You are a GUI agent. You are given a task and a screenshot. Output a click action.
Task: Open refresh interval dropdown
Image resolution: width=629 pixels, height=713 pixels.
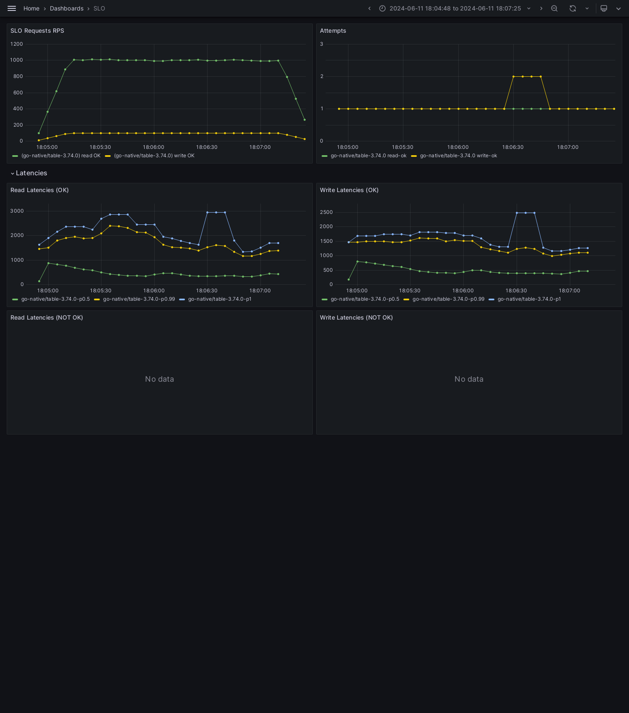(x=587, y=8)
